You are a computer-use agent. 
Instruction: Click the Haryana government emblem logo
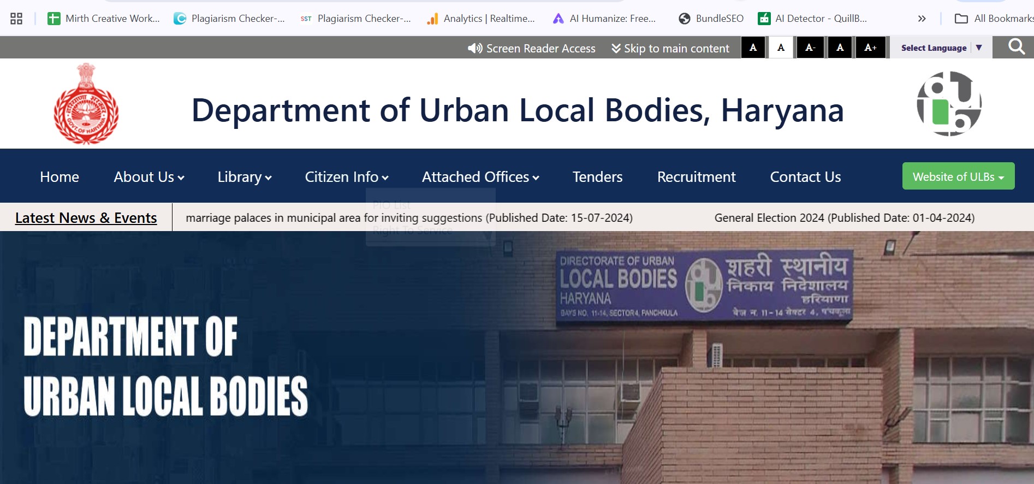tap(86, 104)
